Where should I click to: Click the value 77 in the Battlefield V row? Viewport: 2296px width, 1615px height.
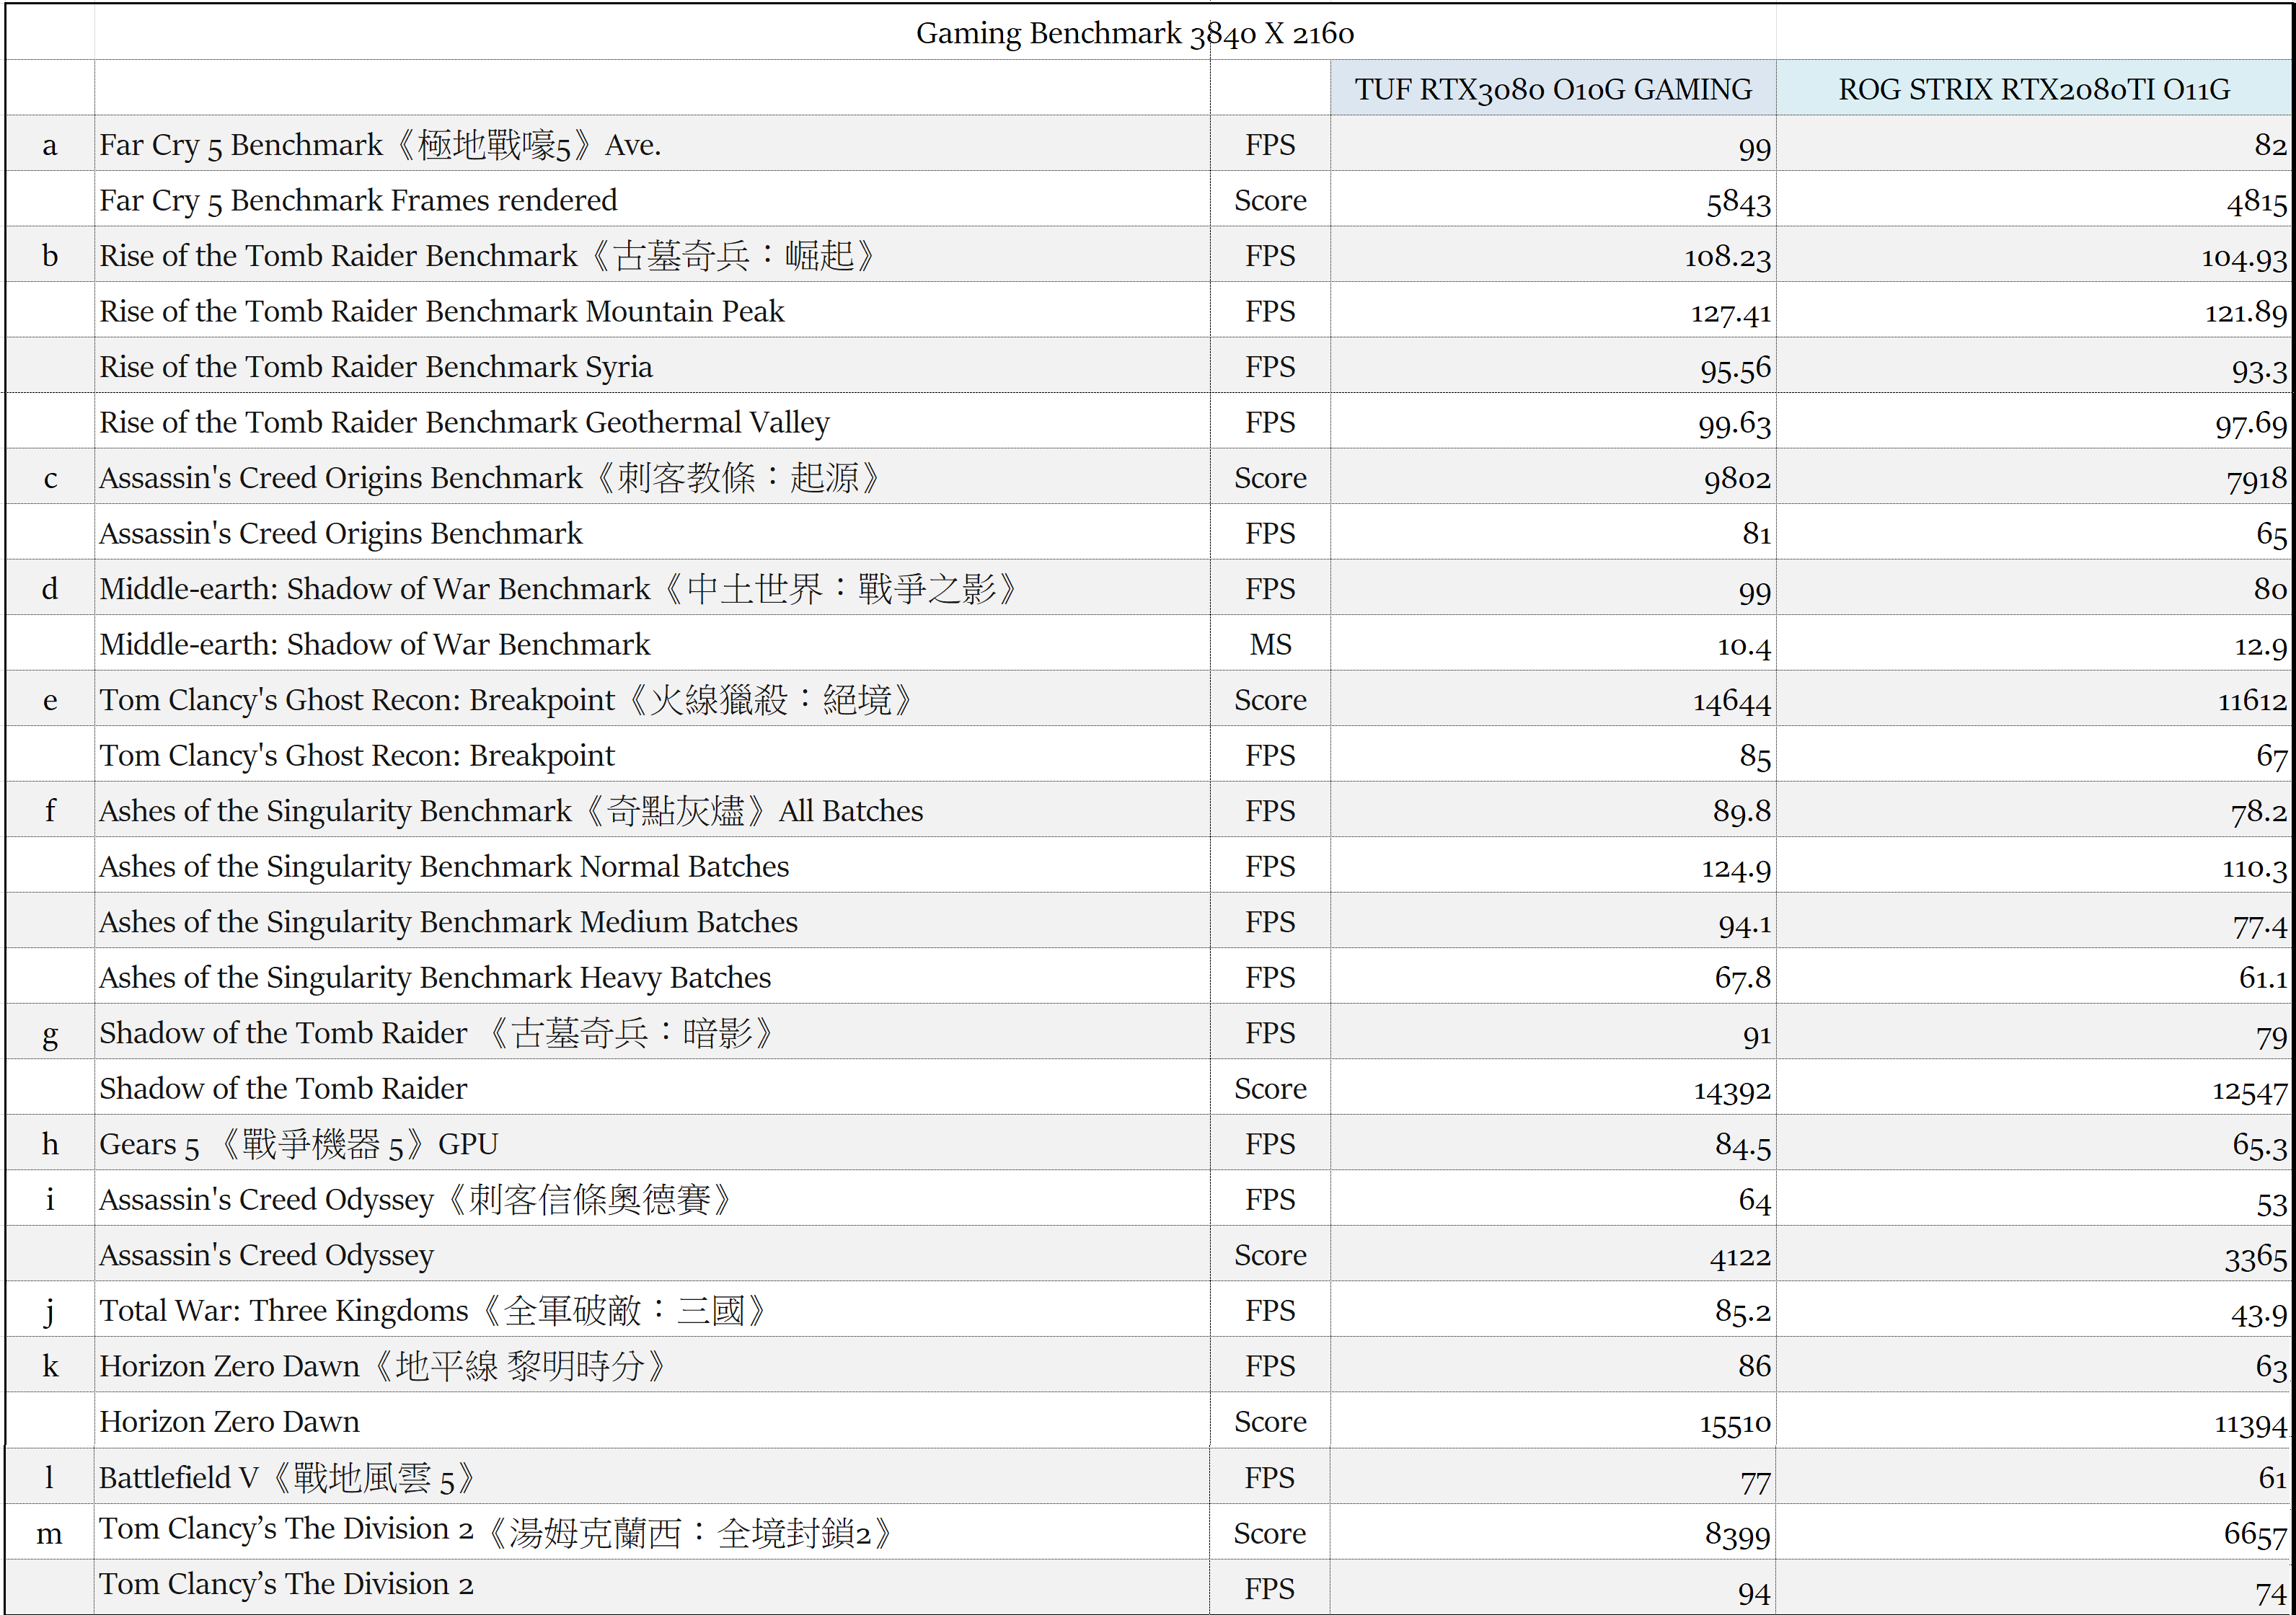pos(1756,1483)
